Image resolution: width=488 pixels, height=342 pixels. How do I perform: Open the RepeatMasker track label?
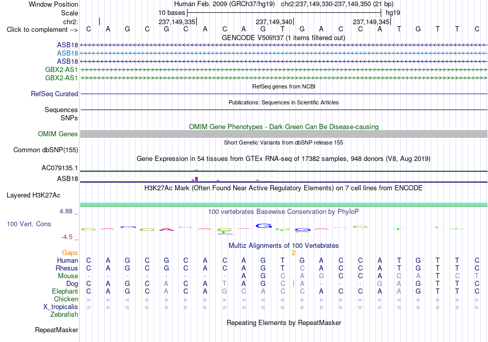click(x=57, y=330)
